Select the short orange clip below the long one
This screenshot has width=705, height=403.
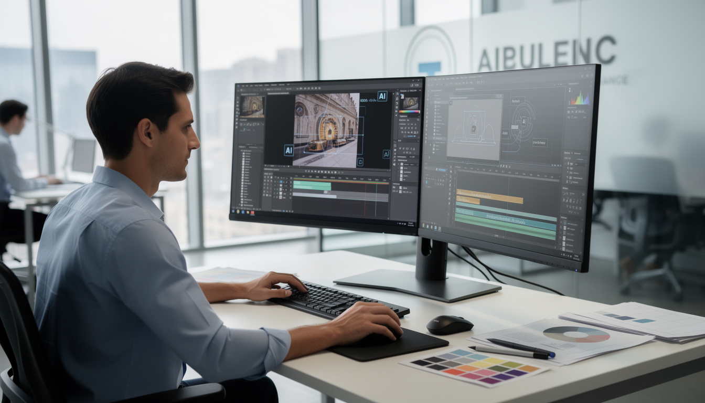[468, 200]
